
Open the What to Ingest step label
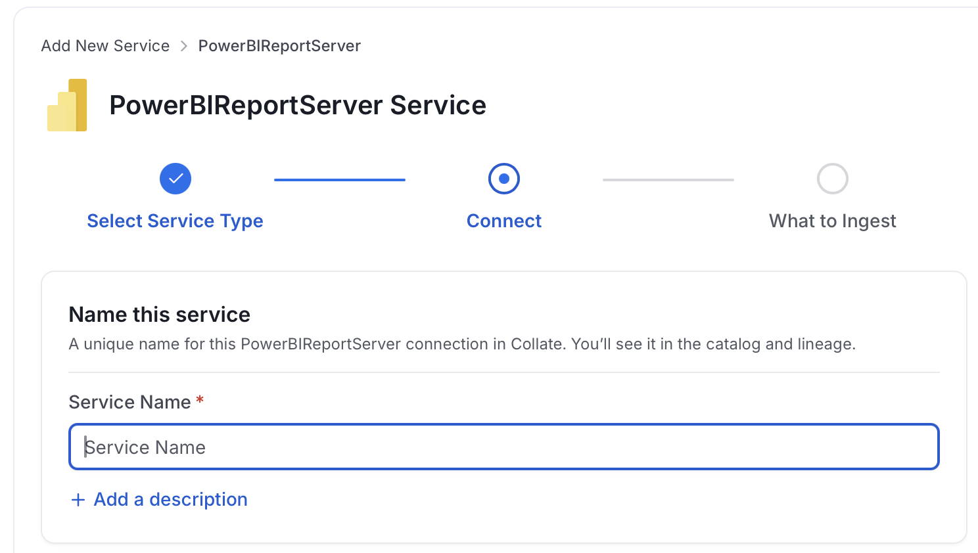[x=833, y=221]
